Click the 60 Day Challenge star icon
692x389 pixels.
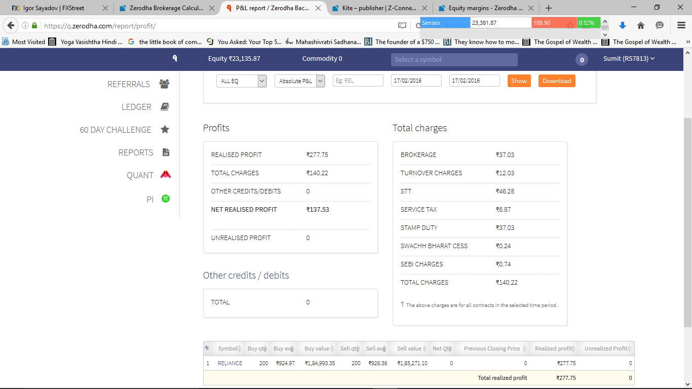click(x=165, y=130)
